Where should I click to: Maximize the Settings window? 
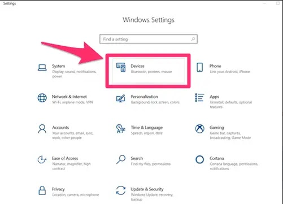click(278, 3)
